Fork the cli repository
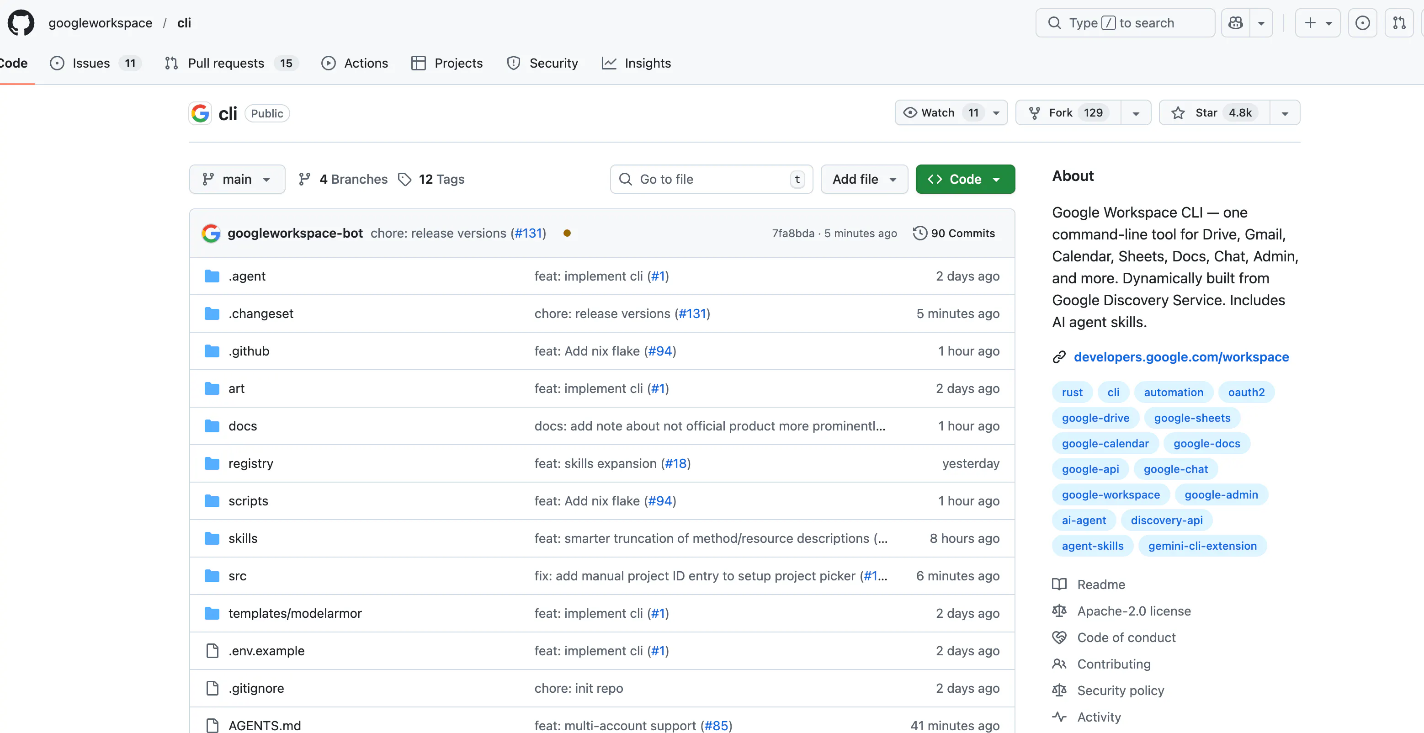The image size is (1424, 733). click(x=1068, y=113)
